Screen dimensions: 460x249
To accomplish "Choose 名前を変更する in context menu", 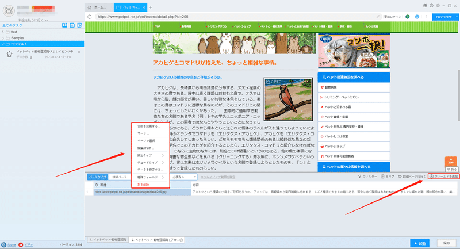I will [x=149, y=127].
